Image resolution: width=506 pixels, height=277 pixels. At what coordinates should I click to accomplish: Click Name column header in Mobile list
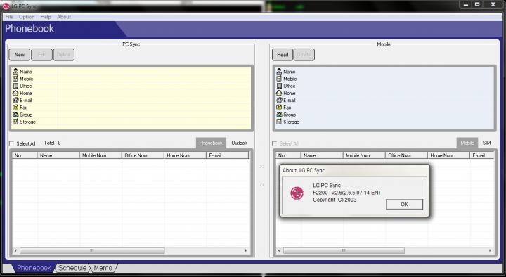[322, 155]
